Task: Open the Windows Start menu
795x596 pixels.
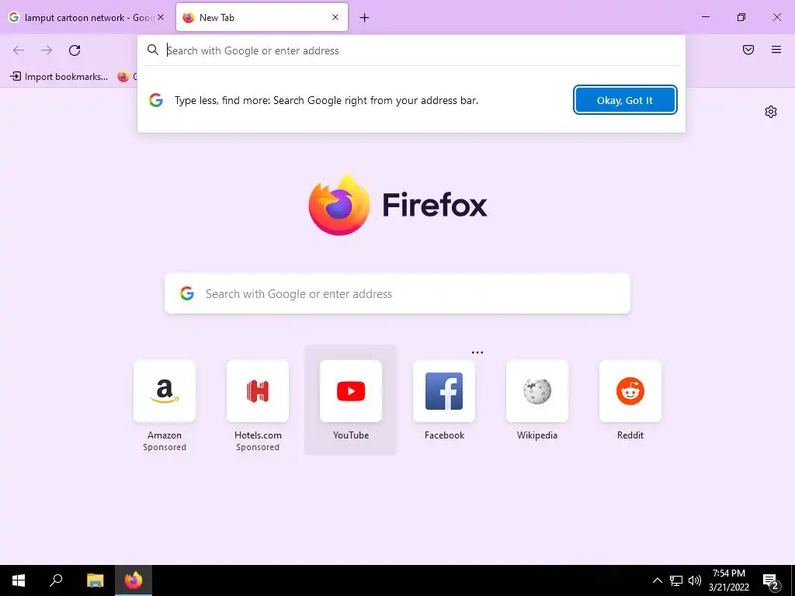Action: click(x=19, y=580)
